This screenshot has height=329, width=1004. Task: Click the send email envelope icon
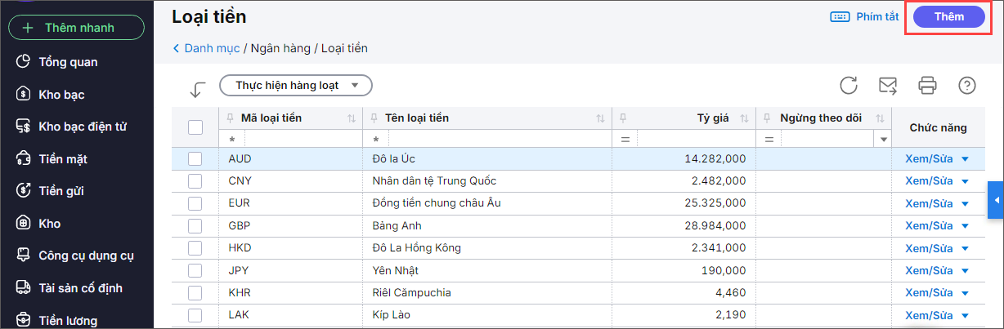pyautogui.click(x=888, y=86)
